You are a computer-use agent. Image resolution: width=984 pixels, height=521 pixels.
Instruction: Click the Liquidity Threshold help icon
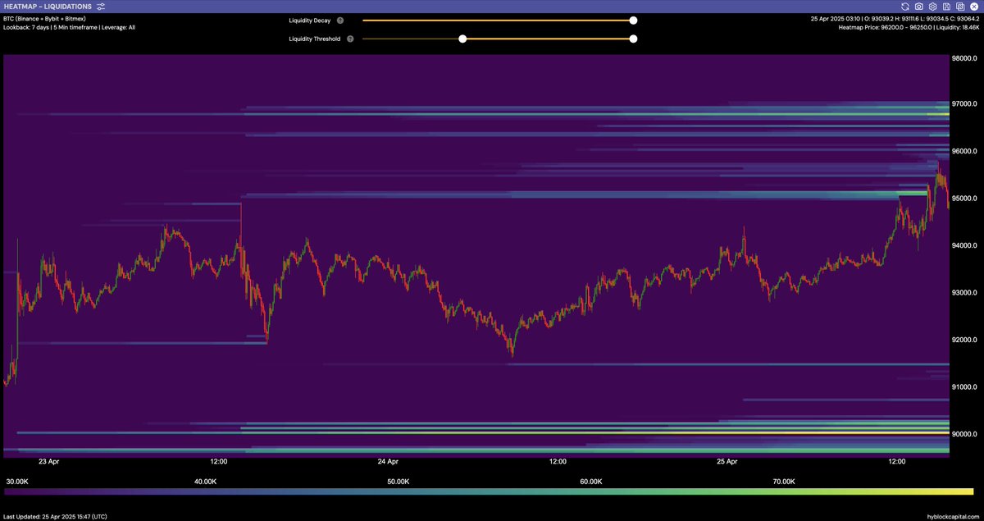coord(350,38)
